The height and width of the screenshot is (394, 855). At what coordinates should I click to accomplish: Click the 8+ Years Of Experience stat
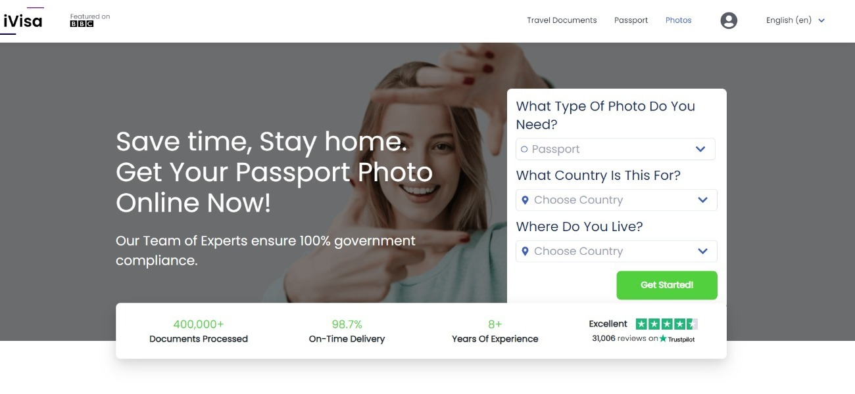(495, 331)
